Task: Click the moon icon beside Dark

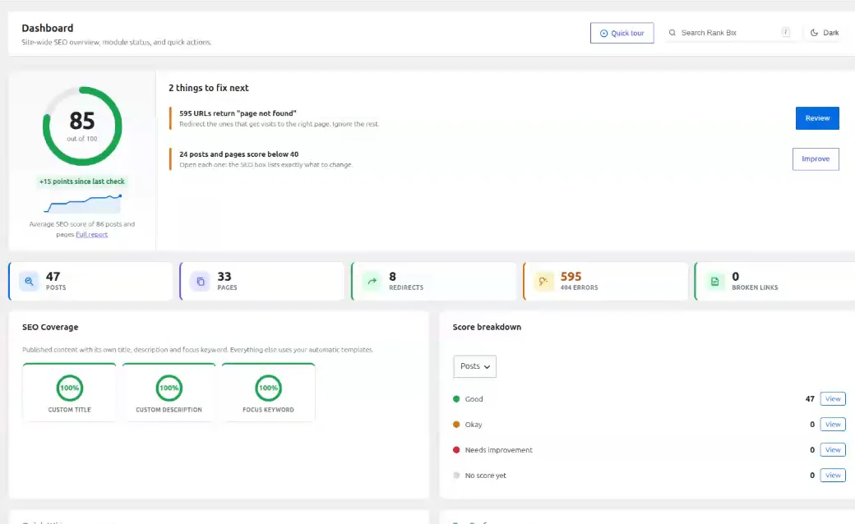Action: click(x=814, y=33)
